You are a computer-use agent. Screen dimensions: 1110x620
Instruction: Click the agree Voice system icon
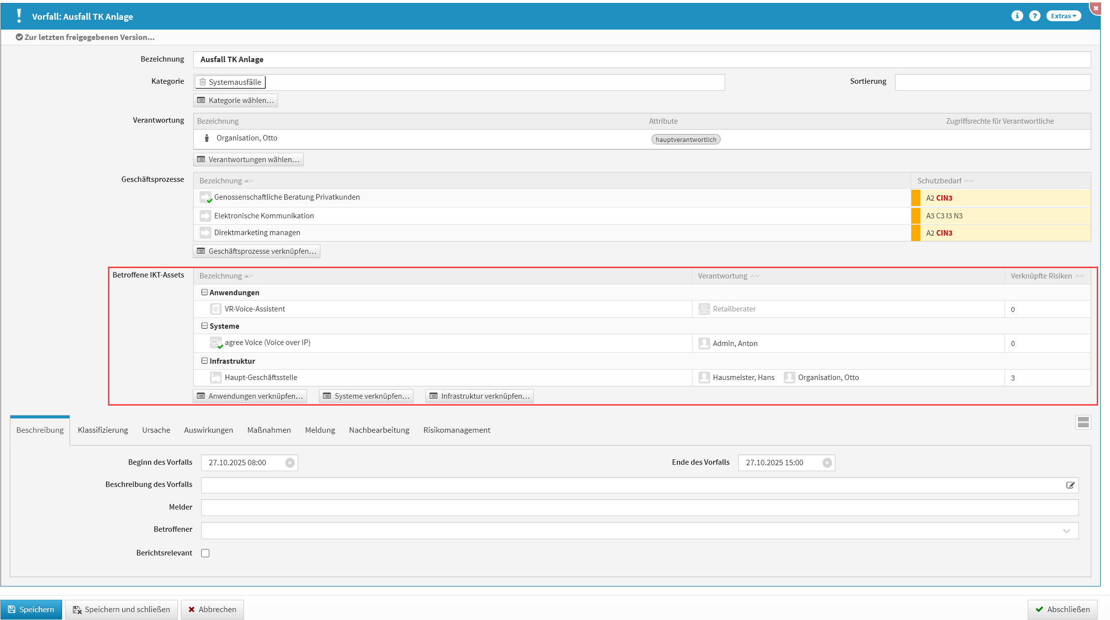[216, 343]
